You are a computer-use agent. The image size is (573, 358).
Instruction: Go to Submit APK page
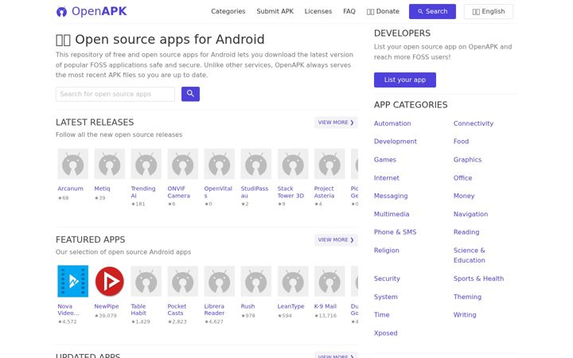click(x=275, y=11)
